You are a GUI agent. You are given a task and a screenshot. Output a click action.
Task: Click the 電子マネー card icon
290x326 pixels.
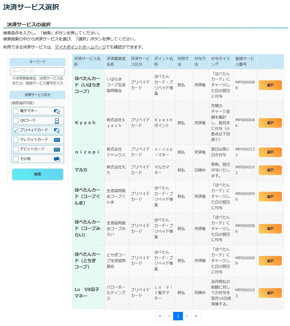[57, 111]
